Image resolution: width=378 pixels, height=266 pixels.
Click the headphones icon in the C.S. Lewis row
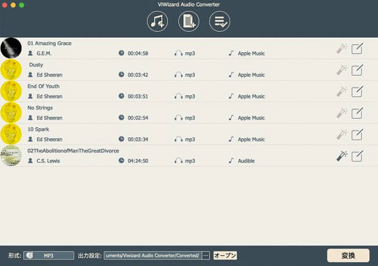tap(179, 161)
